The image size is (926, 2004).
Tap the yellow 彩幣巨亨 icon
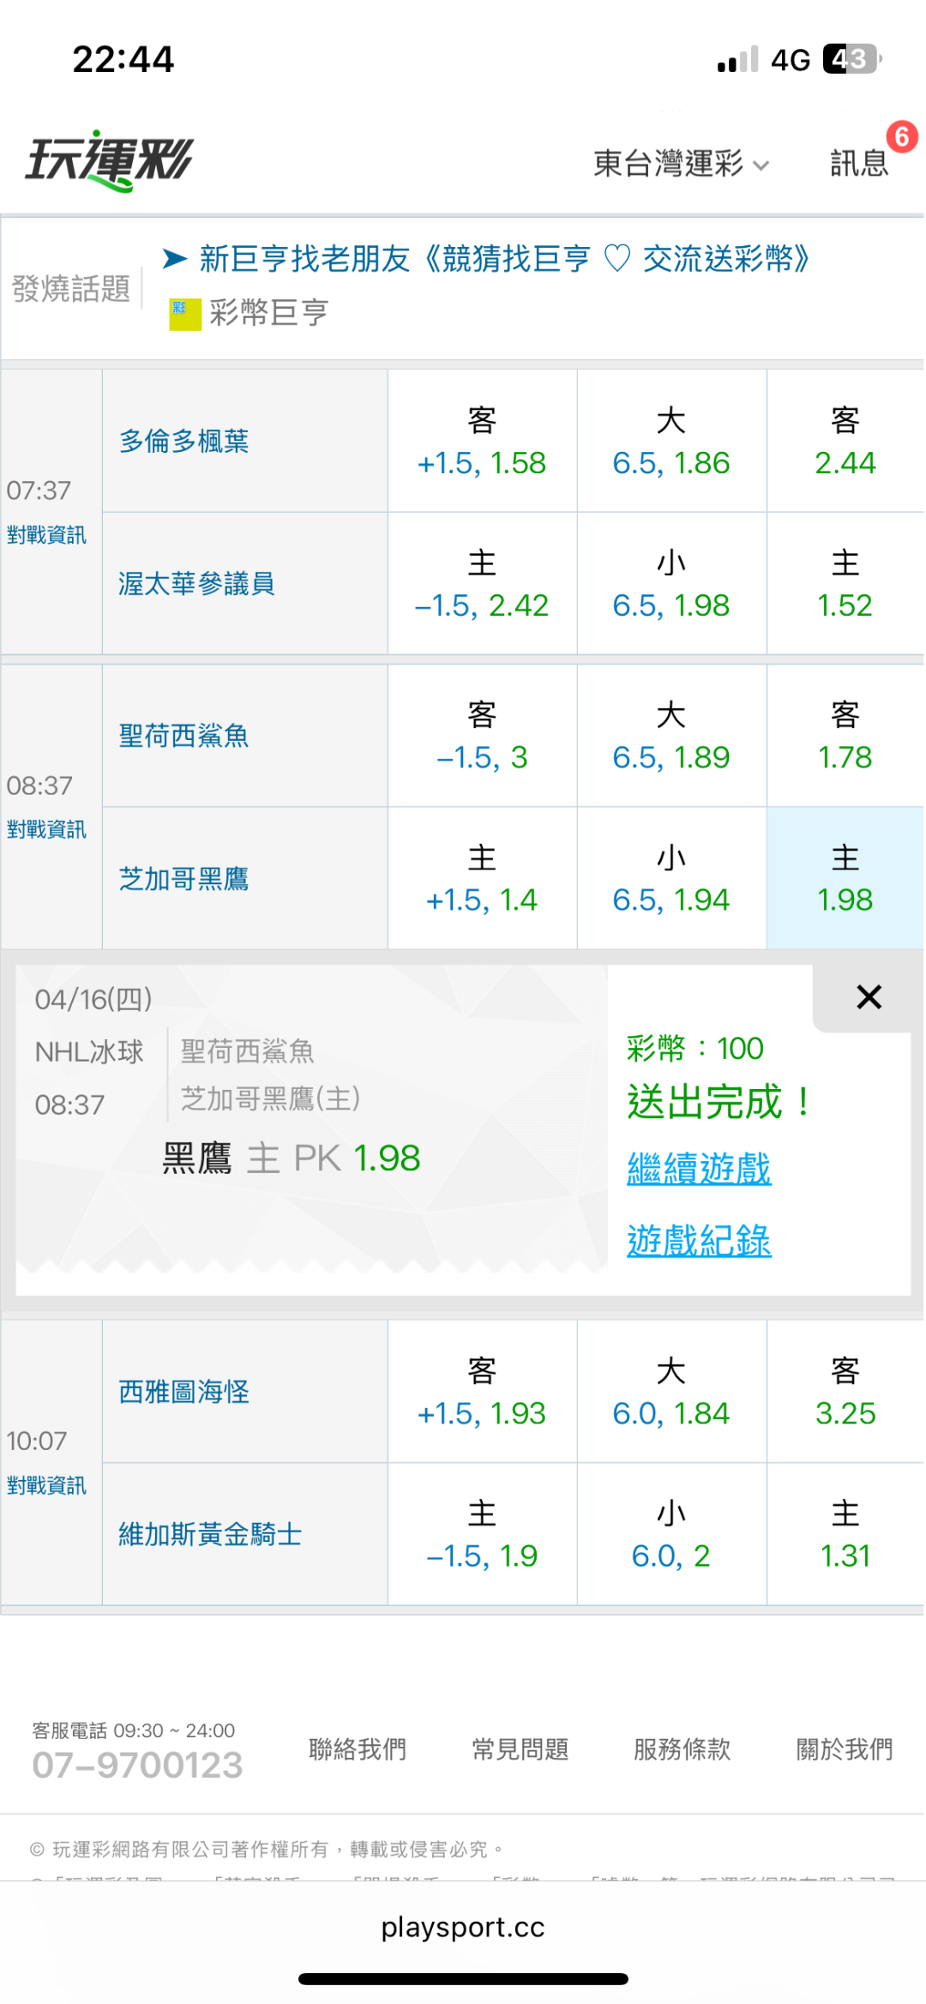(184, 314)
